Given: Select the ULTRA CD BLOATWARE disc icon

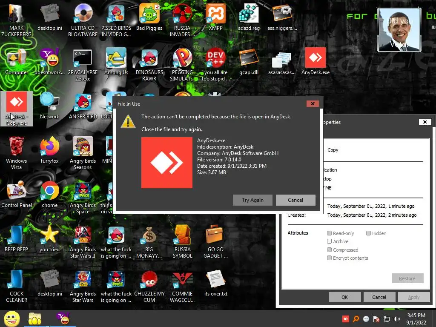Looking at the screenshot, I should (83, 20).
